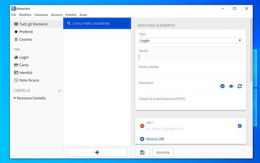The width and height of the screenshot is (260, 163).
Task: Generate a new password
Action: pos(240,86)
